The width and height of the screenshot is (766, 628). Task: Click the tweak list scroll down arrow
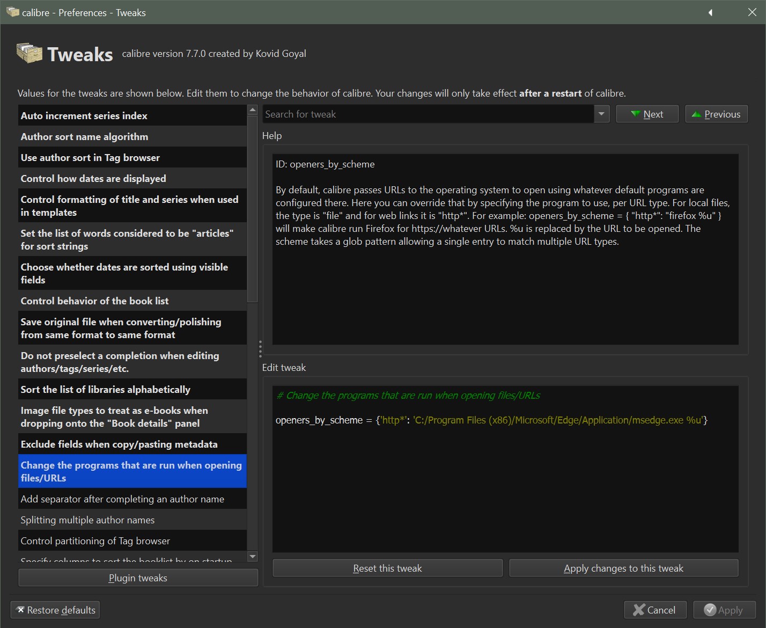(252, 556)
